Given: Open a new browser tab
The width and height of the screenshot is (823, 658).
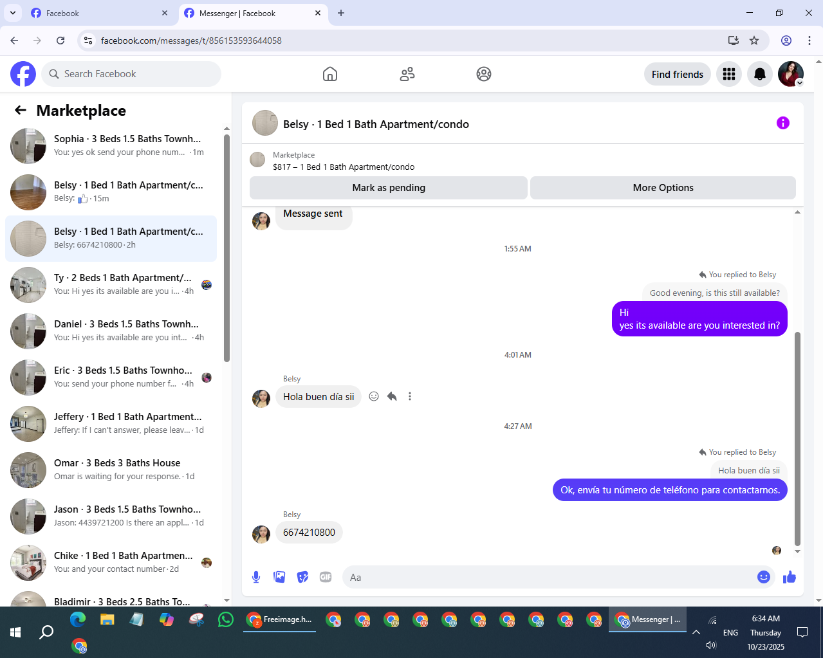Looking at the screenshot, I should (341, 13).
